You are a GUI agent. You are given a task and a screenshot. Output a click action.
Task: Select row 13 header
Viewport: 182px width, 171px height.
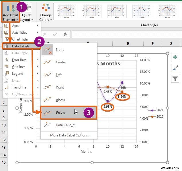point(4,147)
